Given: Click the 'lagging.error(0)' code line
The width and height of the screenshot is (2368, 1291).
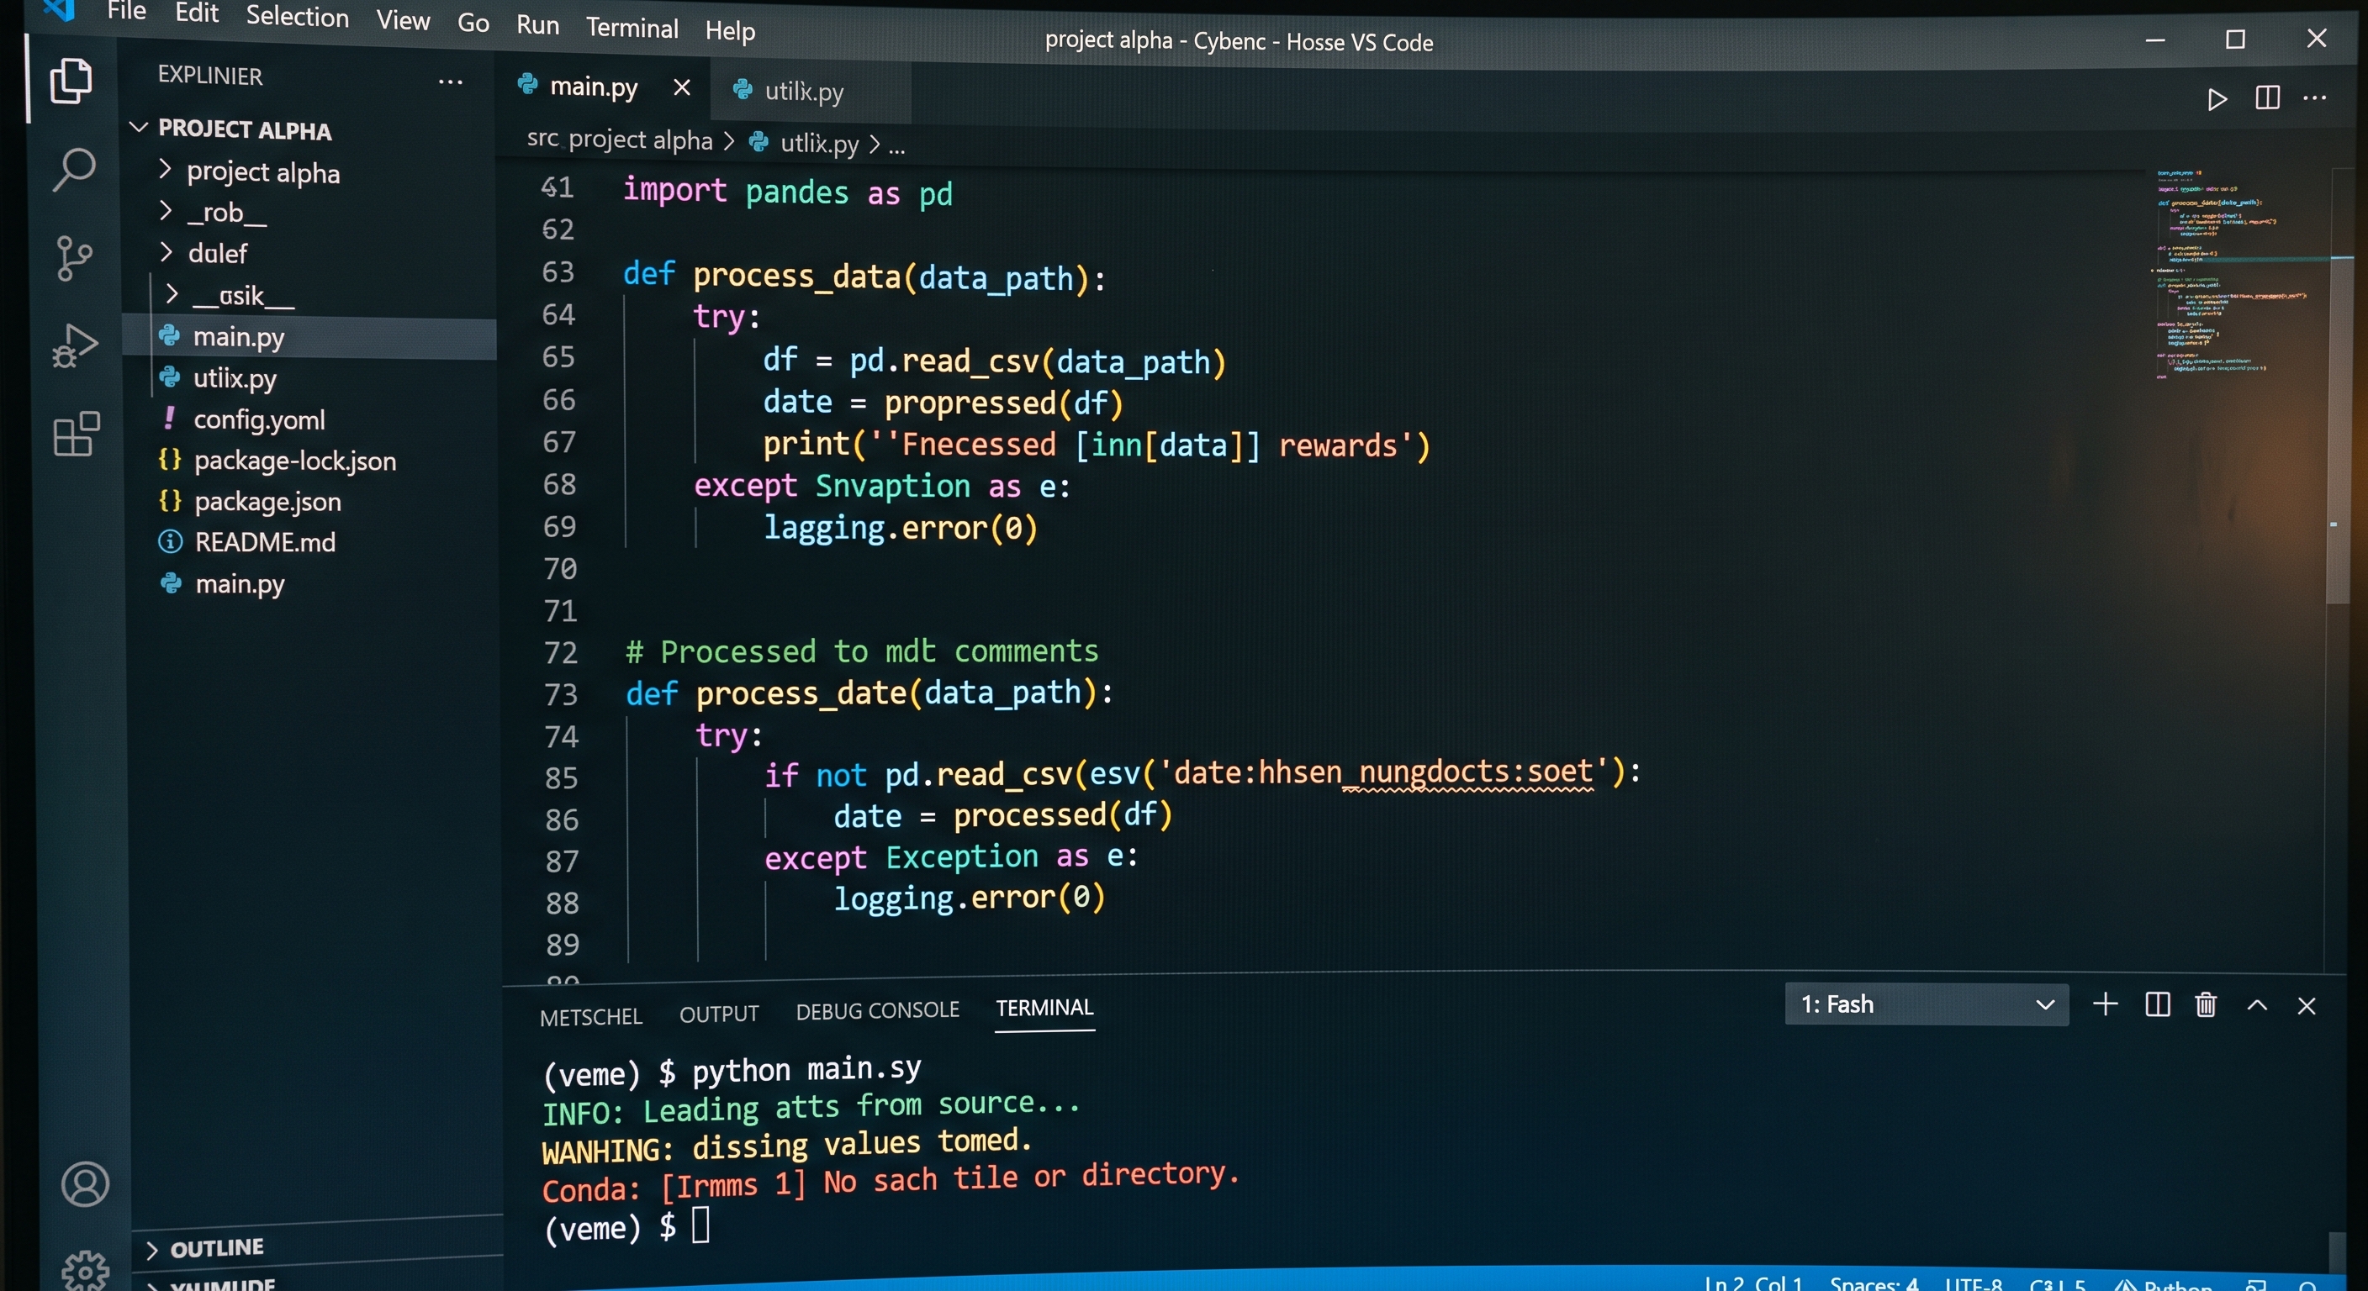Looking at the screenshot, I should click(901, 529).
